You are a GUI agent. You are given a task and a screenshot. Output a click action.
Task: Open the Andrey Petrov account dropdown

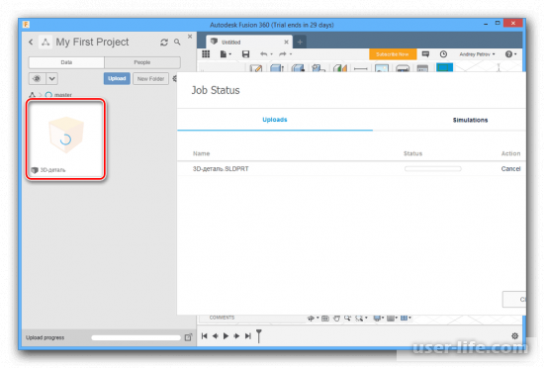click(477, 54)
